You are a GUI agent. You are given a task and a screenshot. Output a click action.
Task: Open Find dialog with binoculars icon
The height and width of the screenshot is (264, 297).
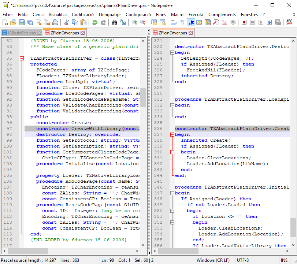pos(114,22)
